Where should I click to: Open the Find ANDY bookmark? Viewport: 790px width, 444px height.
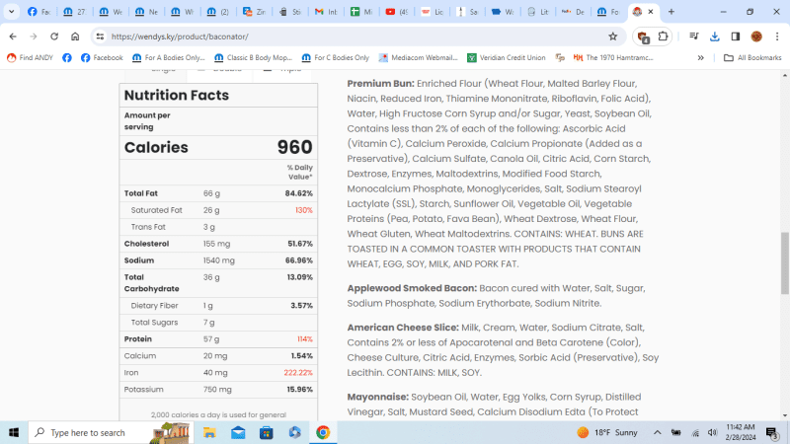coord(30,58)
